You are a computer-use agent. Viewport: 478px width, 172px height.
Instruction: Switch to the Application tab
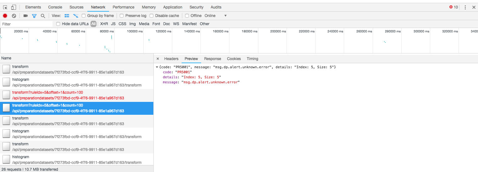[x=173, y=7]
